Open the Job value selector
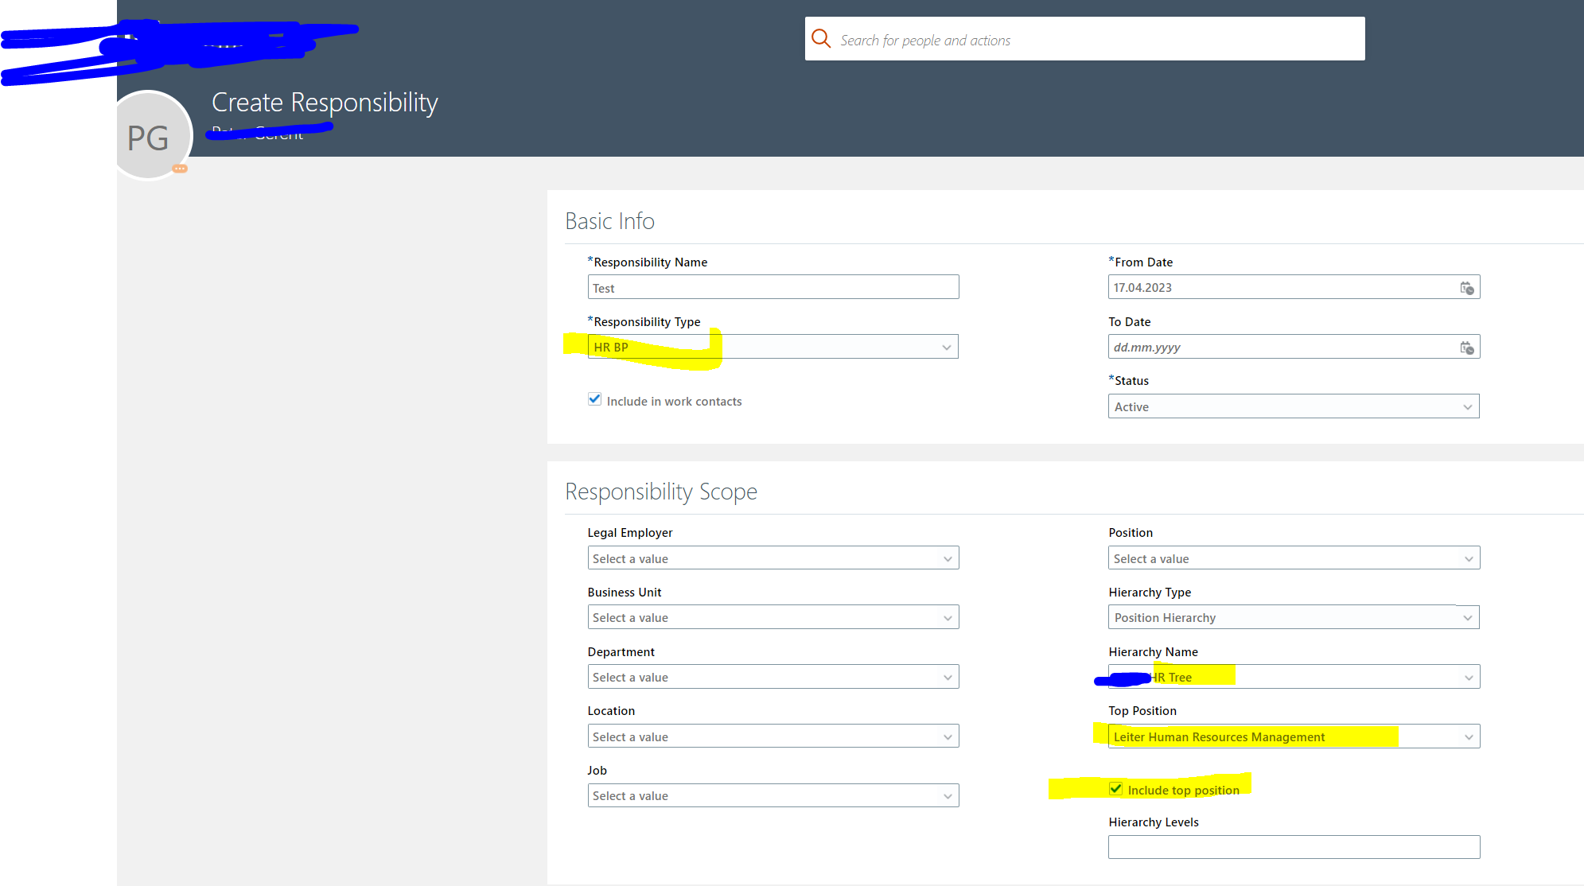 (947, 795)
